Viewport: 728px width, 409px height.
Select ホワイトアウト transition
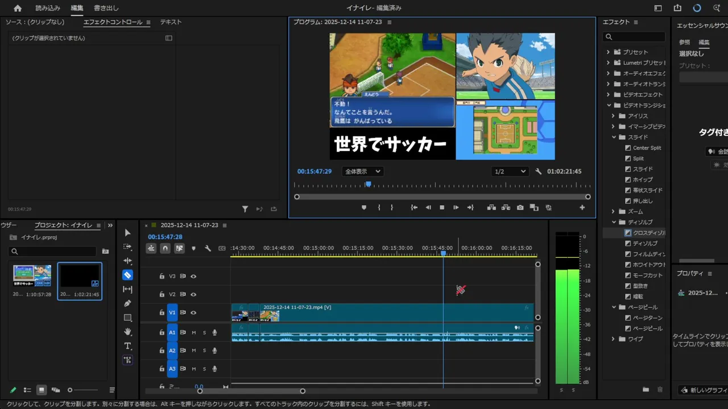click(646, 265)
